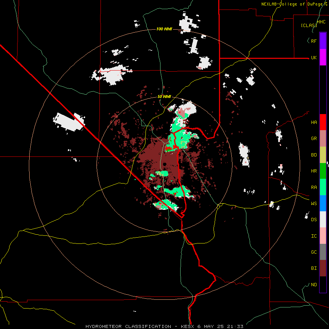Viewport: 329px width, 329px height.
Task: Click the IC legend label
Action: point(314,236)
